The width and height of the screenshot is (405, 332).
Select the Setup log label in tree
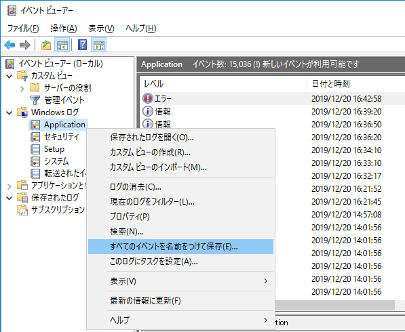[54, 149]
